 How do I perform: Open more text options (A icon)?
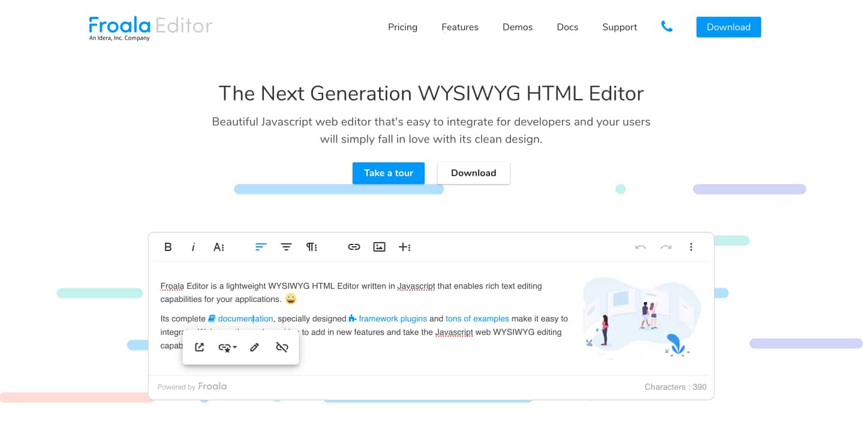click(219, 247)
